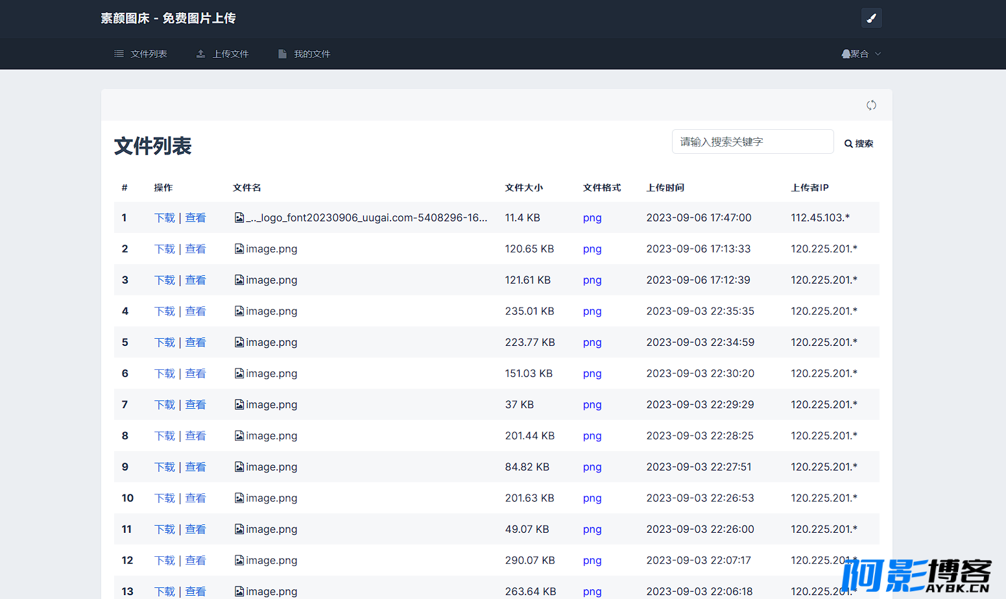Click the 上传者IP column header
The width and height of the screenshot is (1006, 599).
810,188
